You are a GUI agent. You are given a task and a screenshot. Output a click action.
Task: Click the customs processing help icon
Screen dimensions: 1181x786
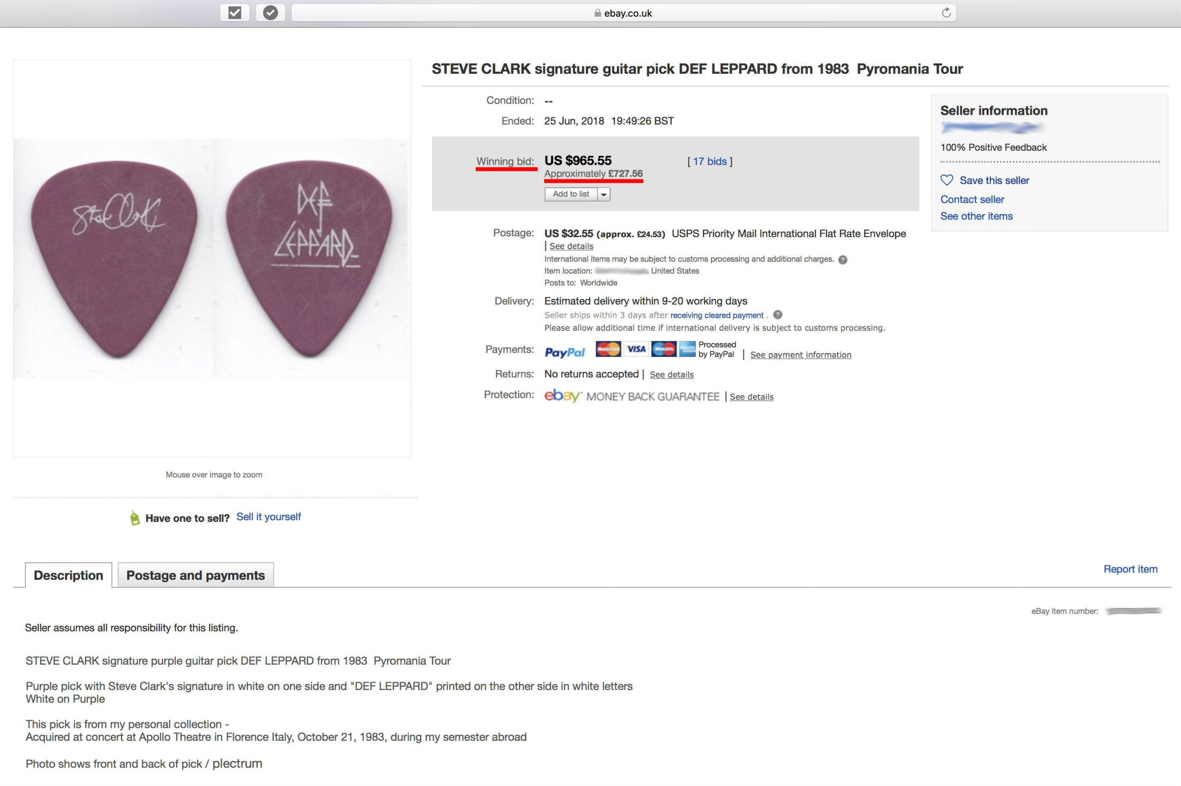point(843,259)
